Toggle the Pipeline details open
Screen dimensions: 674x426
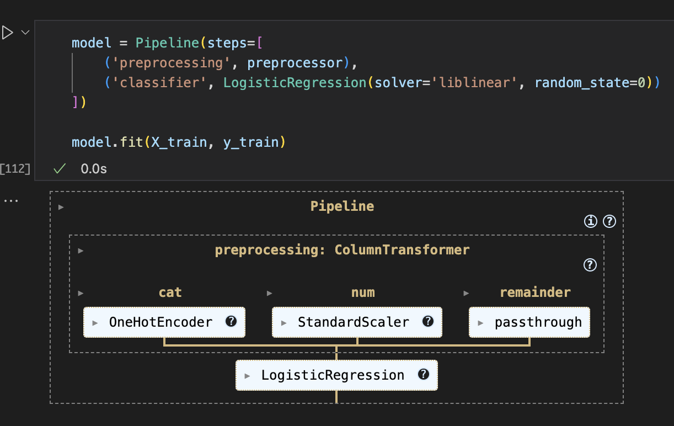pos(61,207)
